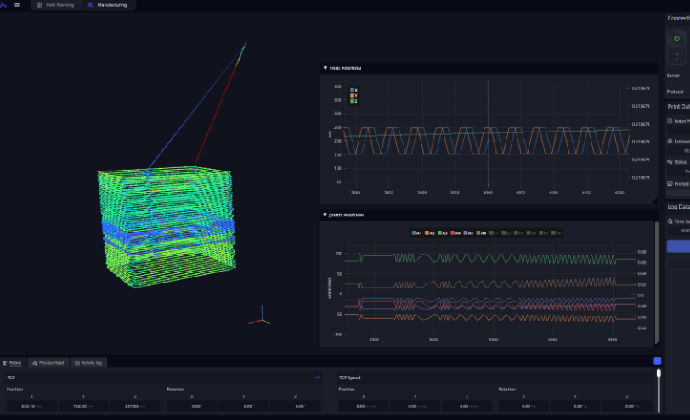Open the Process Head tab

(48, 362)
